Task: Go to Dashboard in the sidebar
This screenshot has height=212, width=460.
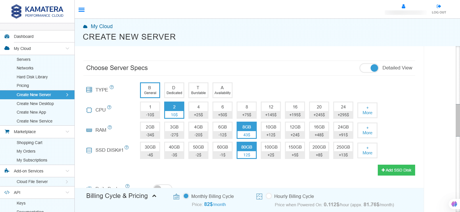Action: pyautogui.click(x=24, y=36)
